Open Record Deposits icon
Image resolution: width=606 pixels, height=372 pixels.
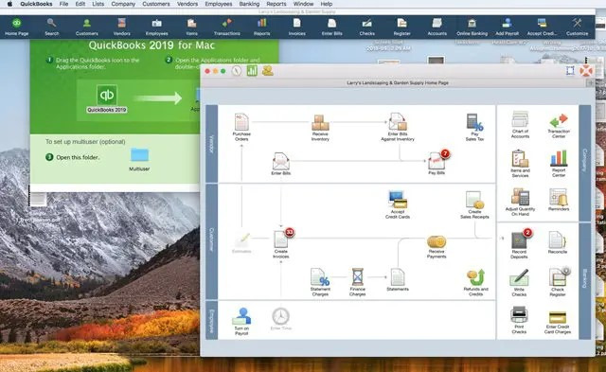pos(519,239)
